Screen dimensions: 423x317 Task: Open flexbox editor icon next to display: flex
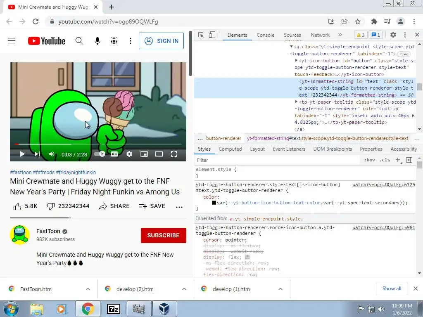coord(247,257)
